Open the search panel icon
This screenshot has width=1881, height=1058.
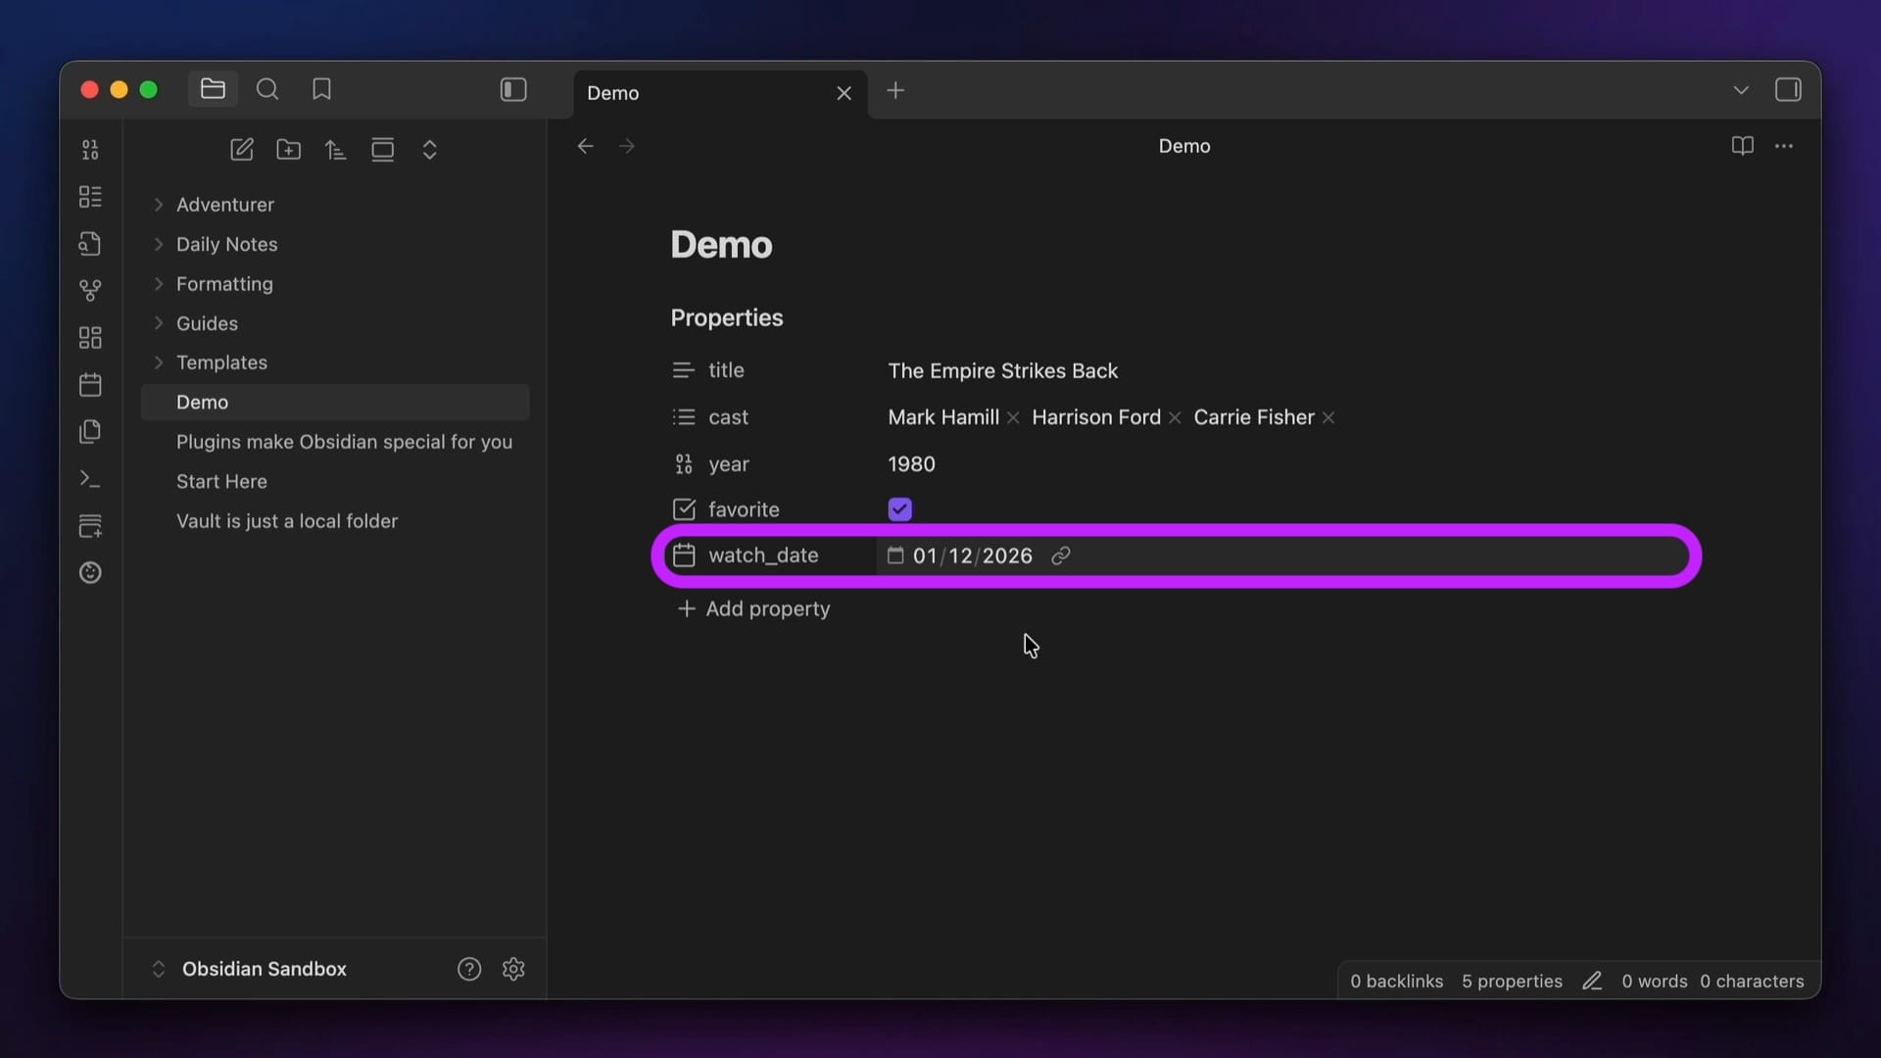pyautogui.click(x=267, y=90)
